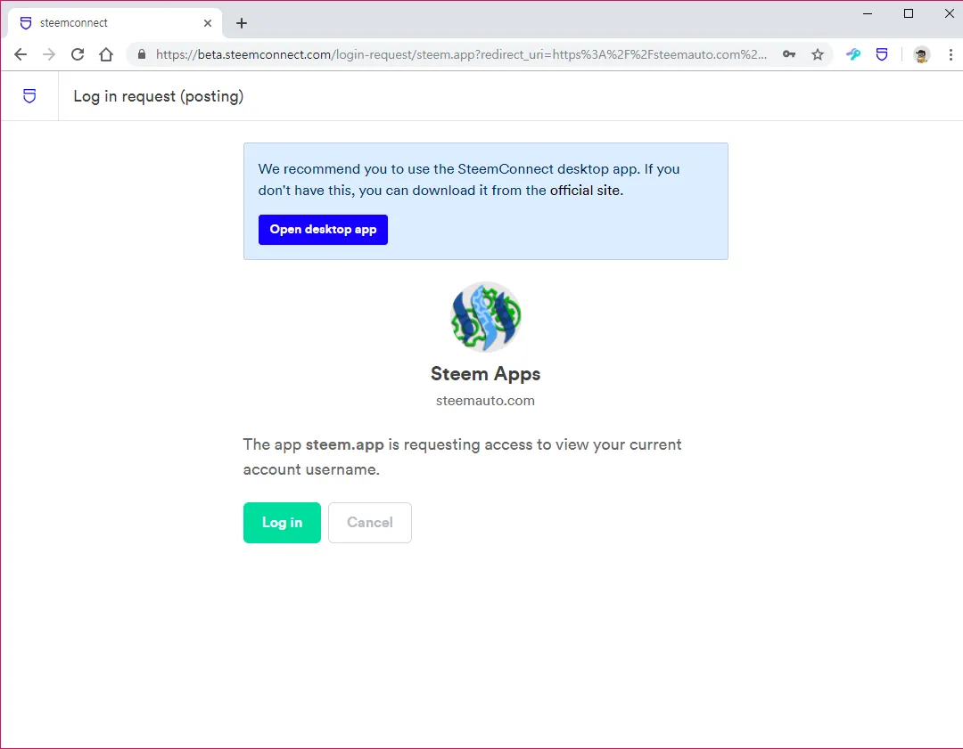Screen dimensions: 963x749
Task: Click the steemauto.com text
Action: (x=485, y=401)
